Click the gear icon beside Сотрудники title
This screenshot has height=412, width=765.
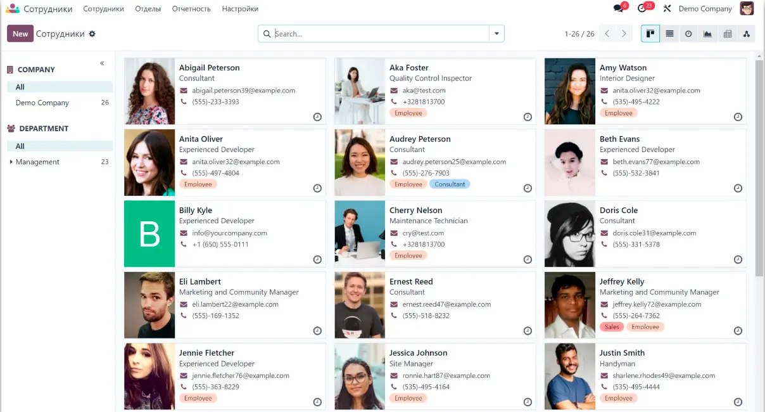coord(92,34)
